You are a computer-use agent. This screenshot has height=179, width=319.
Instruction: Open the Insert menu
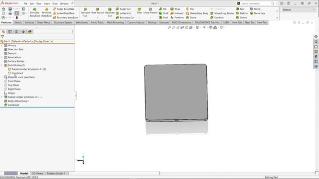(x=46, y=3)
